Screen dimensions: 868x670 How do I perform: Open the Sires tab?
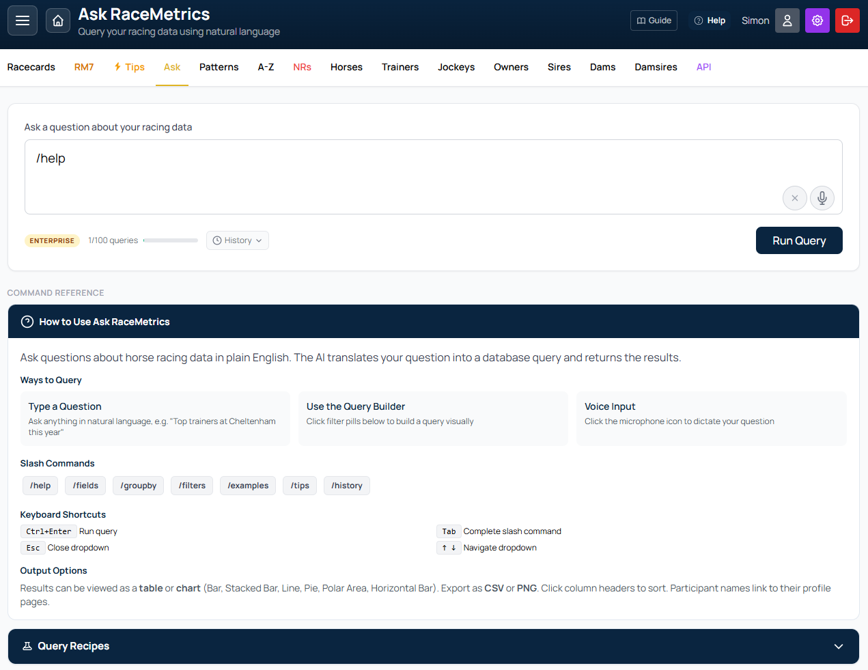pyautogui.click(x=559, y=67)
